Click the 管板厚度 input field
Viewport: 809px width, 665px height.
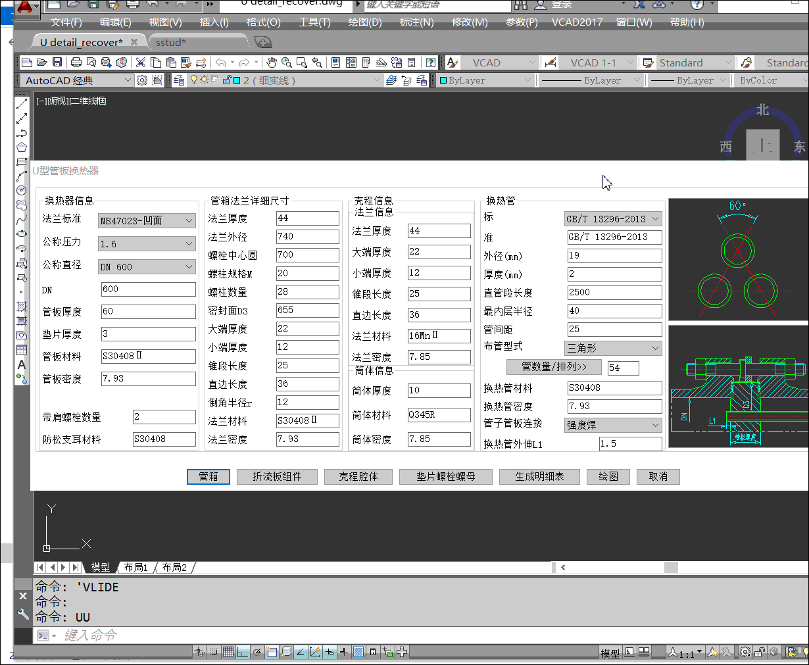tap(148, 312)
